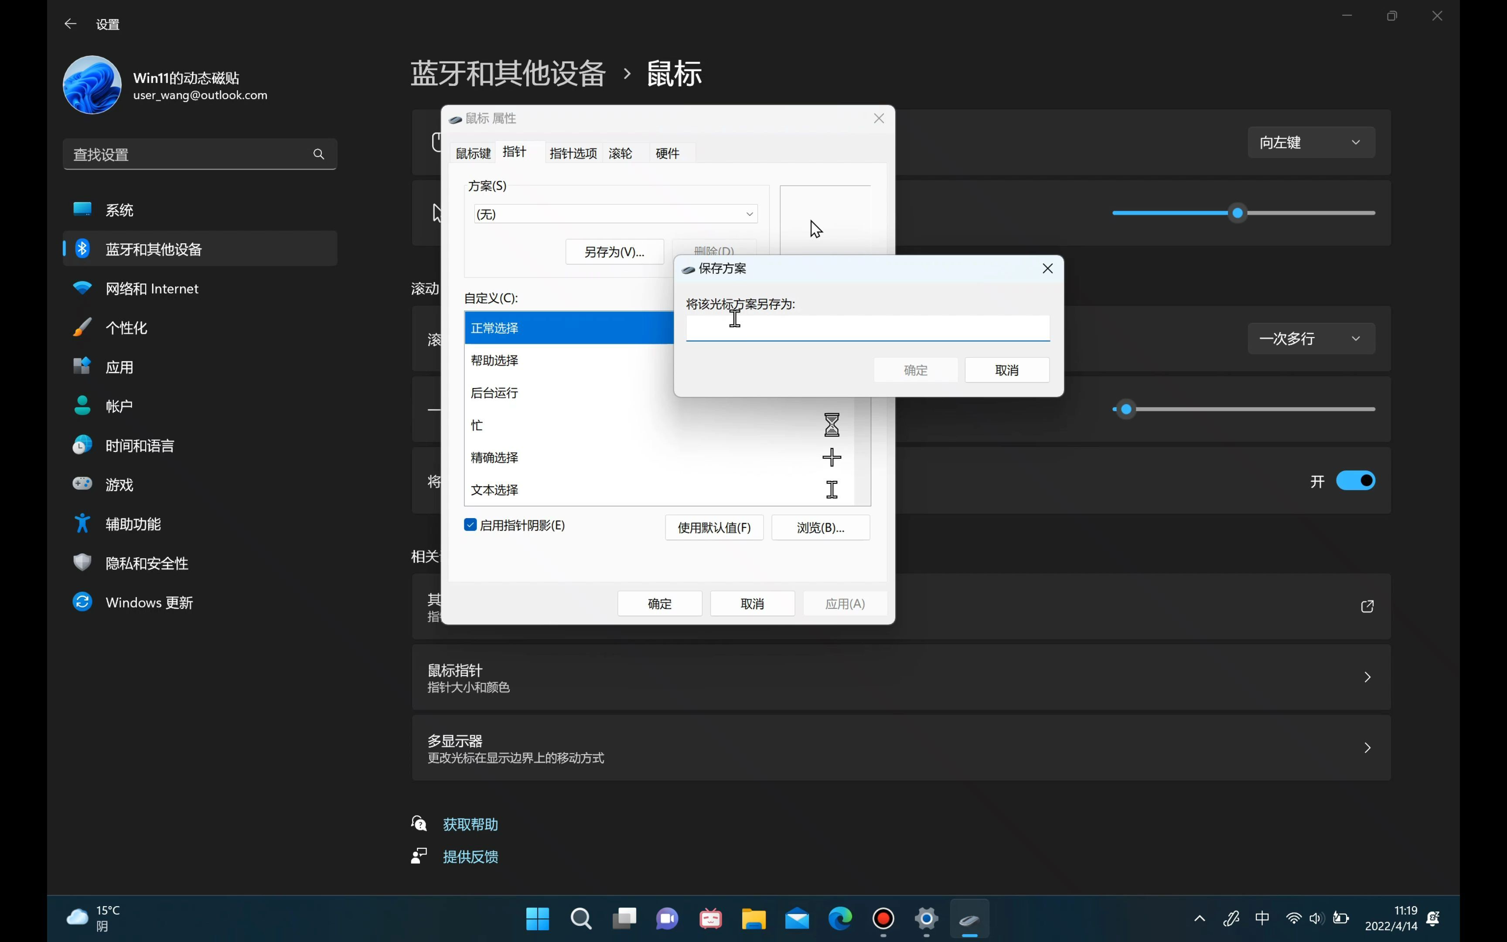The image size is (1507, 942).
Task: Click the 浏览(B) button
Action: (x=820, y=527)
